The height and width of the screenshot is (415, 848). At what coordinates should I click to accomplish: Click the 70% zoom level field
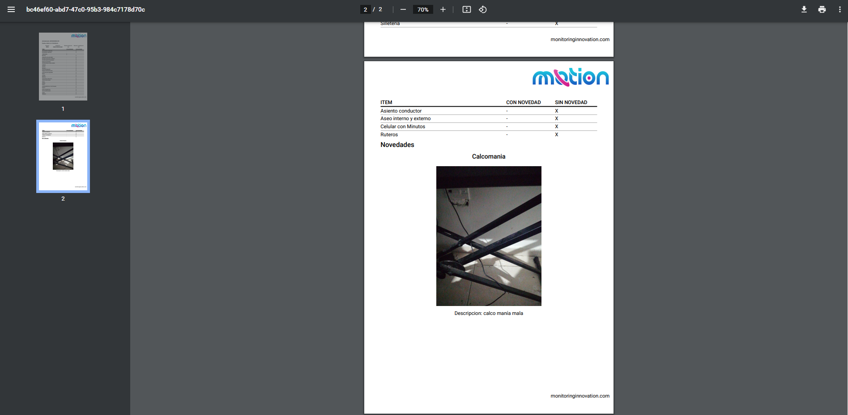point(423,9)
